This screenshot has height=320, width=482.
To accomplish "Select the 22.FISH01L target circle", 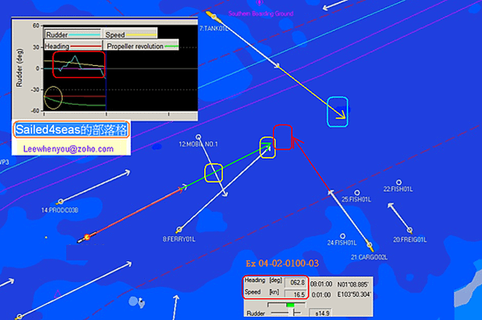I will [399, 182].
